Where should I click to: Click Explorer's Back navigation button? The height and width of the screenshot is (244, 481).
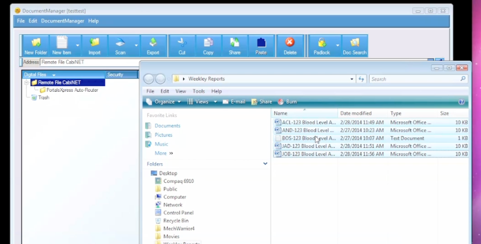pos(149,79)
